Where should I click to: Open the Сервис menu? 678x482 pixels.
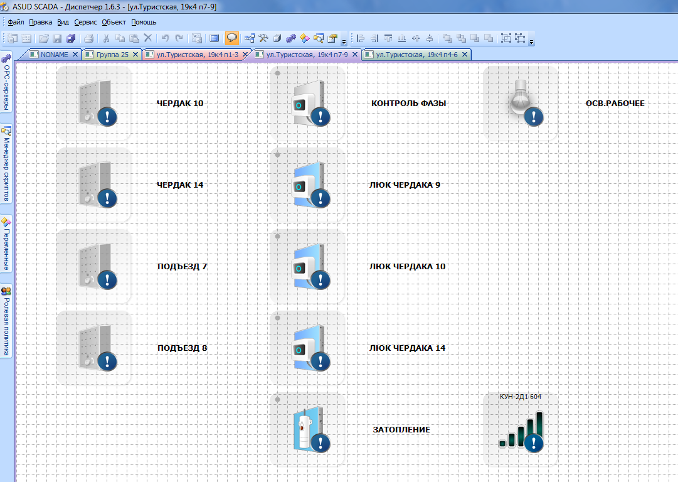[85, 22]
